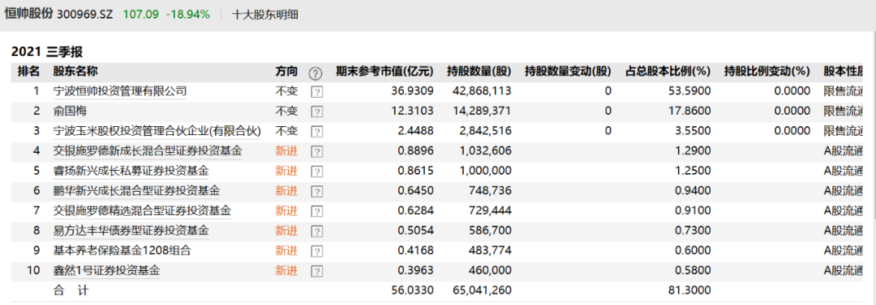The image size is (876, 305).
Task: Click the 合 计 total row label
Action: tap(71, 290)
